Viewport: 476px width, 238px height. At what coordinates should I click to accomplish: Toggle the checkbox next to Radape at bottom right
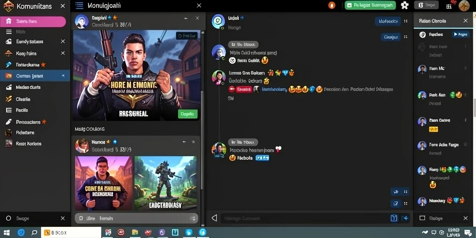422,218
